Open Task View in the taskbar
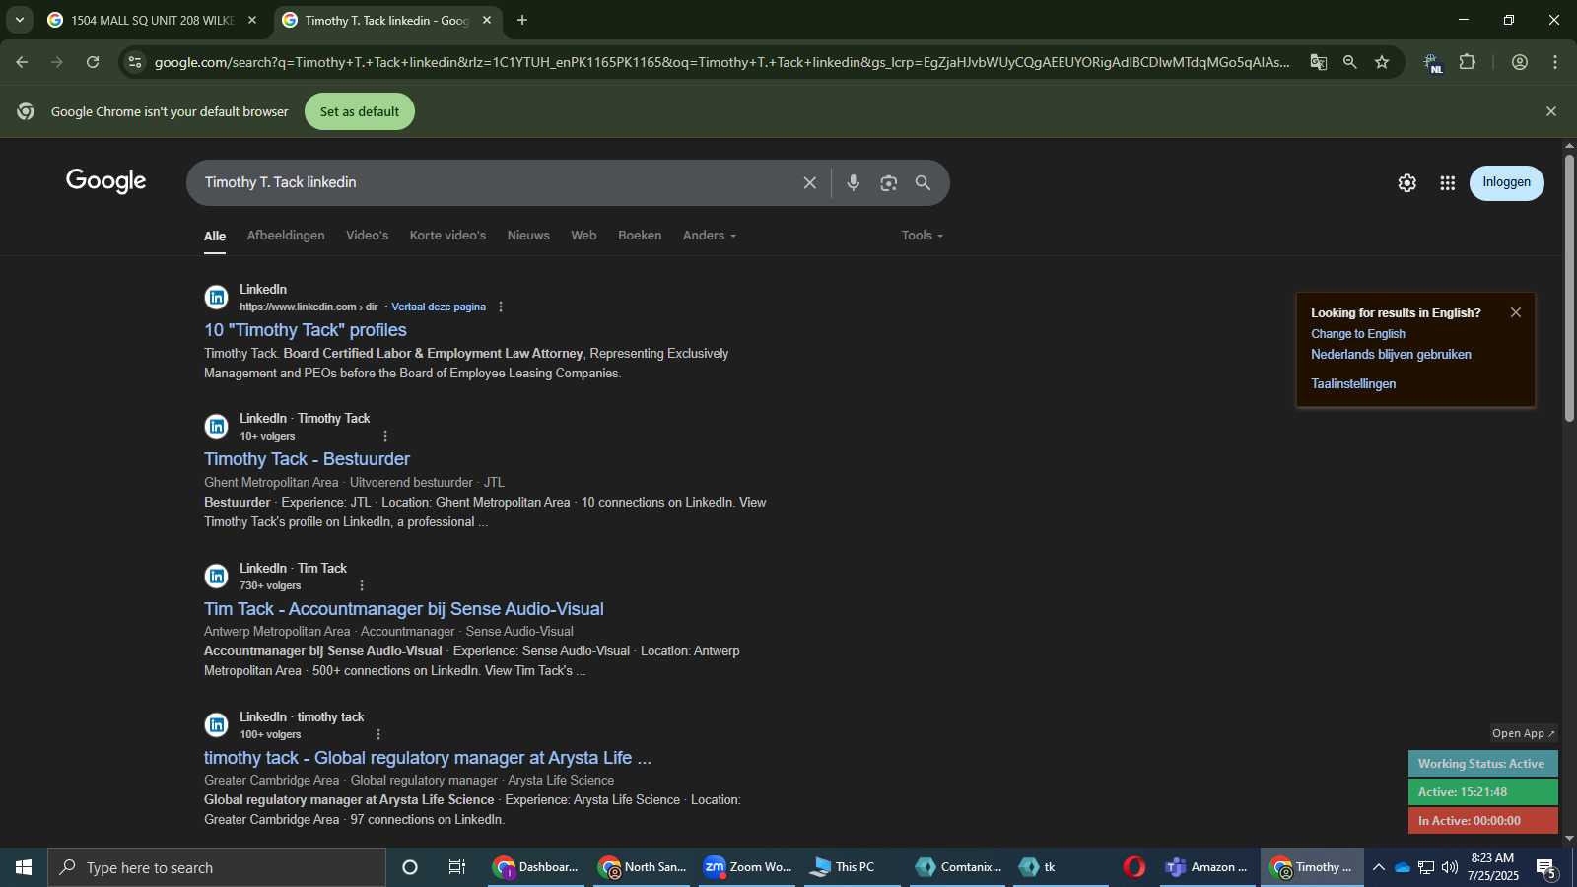This screenshot has width=1577, height=887. pyautogui.click(x=457, y=867)
